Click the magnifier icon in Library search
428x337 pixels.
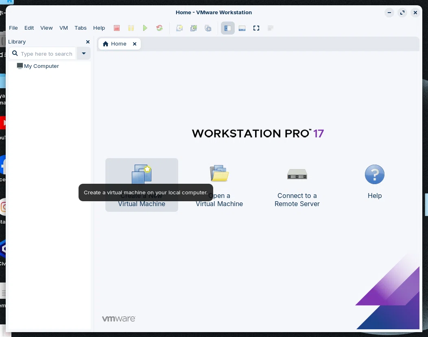pyautogui.click(x=15, y=53)
